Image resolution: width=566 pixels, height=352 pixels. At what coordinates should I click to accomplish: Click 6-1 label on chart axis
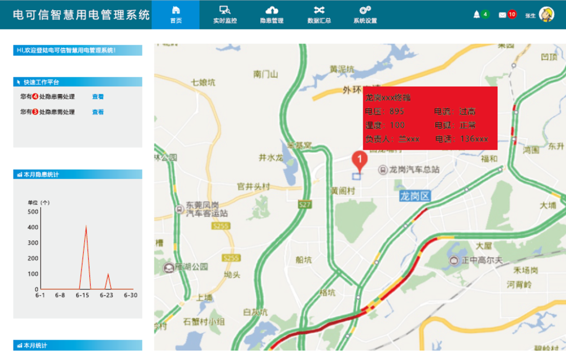pos(40,295)
